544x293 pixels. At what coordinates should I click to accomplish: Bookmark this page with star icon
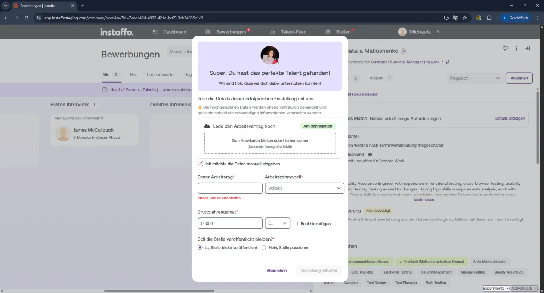(x=465, y=18)
